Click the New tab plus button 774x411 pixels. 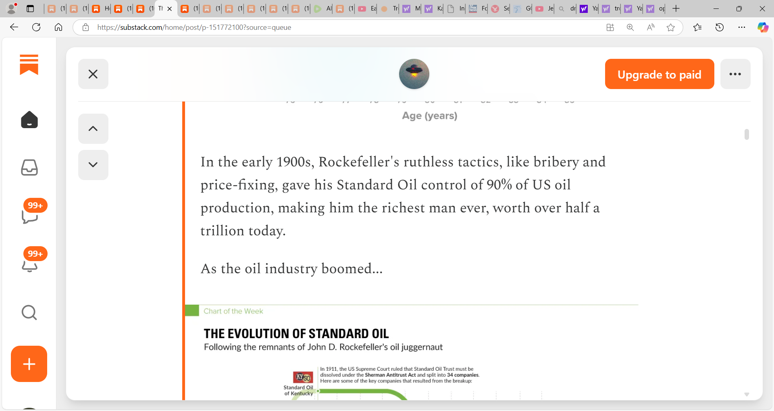[x=676, y=8]
